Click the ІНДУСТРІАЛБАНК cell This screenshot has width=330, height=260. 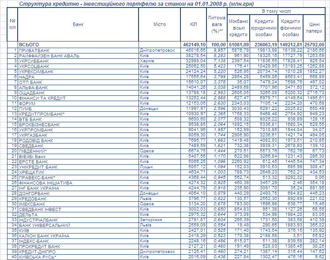pos(78,220)
